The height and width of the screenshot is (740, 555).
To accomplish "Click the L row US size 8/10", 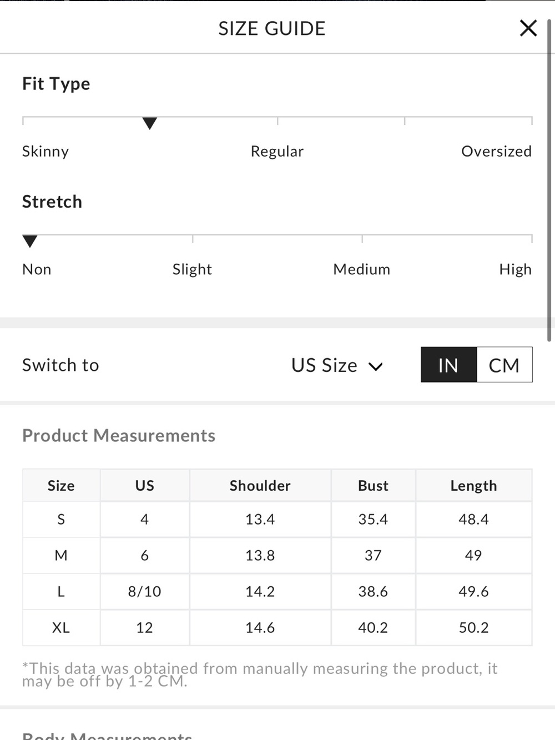I will [x=144, y=591].
